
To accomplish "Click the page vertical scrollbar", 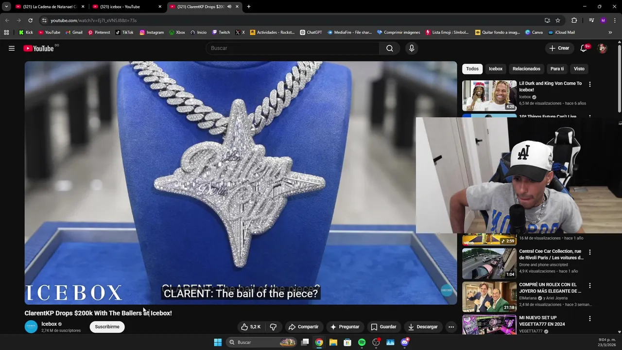I will coord(619,78).
